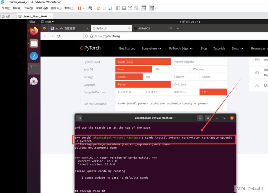This screenshot has height=193, width=268.
Task: Take a VM snapshot with the clock icon
Action: [98, 8]
